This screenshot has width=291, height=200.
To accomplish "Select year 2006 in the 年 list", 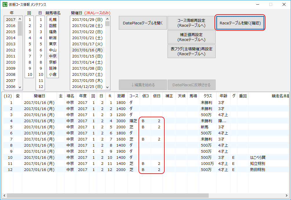I will click(x=11, y=87).
